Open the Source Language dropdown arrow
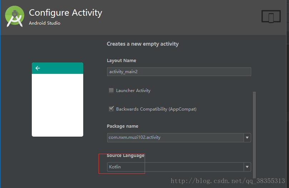289x188 pixels. pos(247,167)
